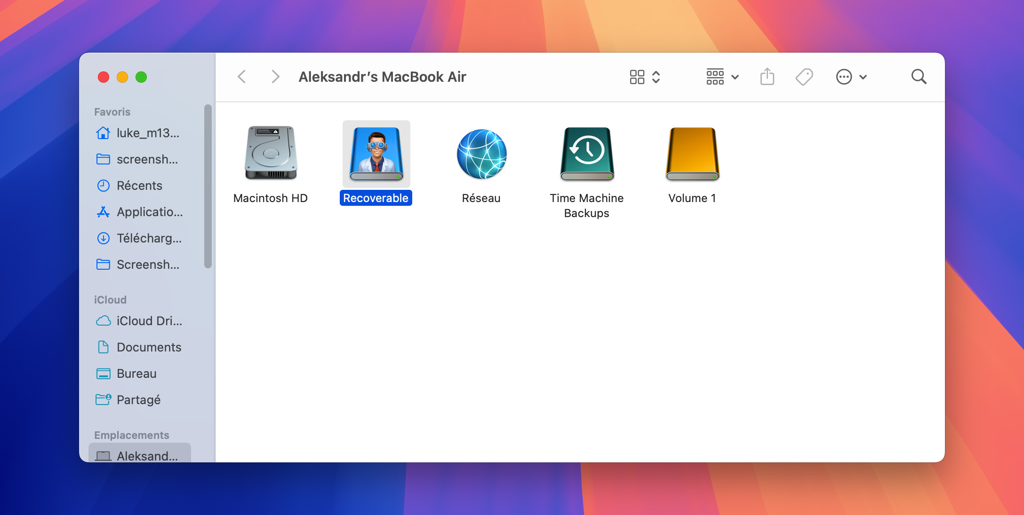The height and width of the screenshot is (515, 1024).
Task: Open the capitalized Screensh... sidebar folder
Action: [140, 265]
